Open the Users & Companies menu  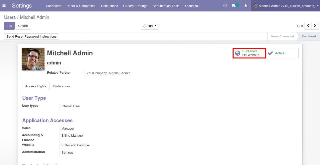coord(81,6)
